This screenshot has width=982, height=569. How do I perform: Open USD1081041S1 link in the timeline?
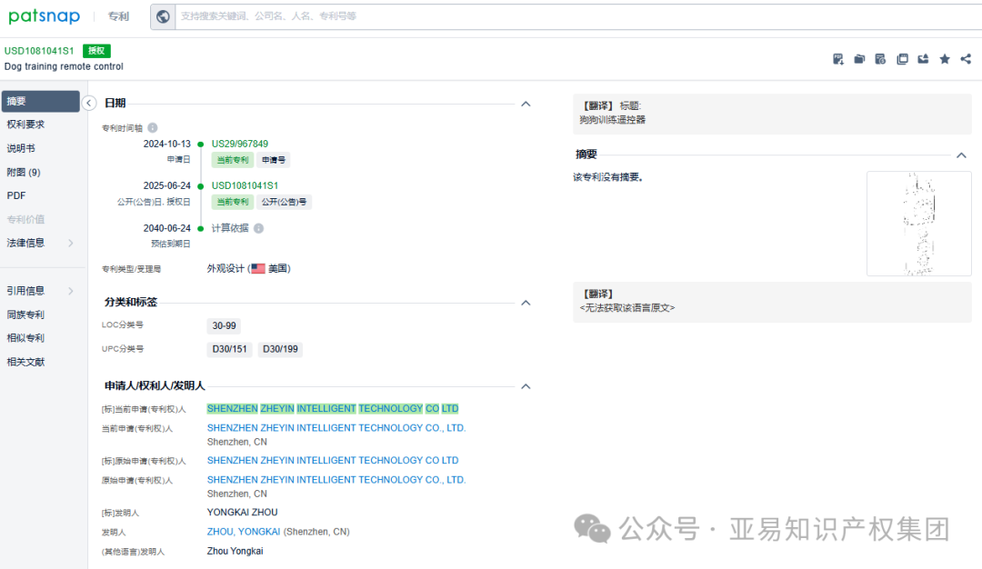pos(245,186)
